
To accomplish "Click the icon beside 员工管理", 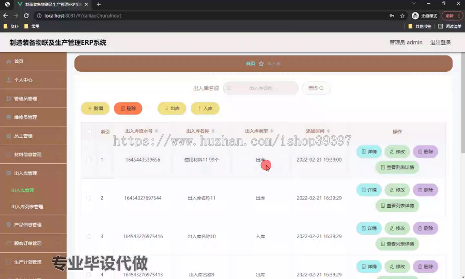I will click(9, 136).
